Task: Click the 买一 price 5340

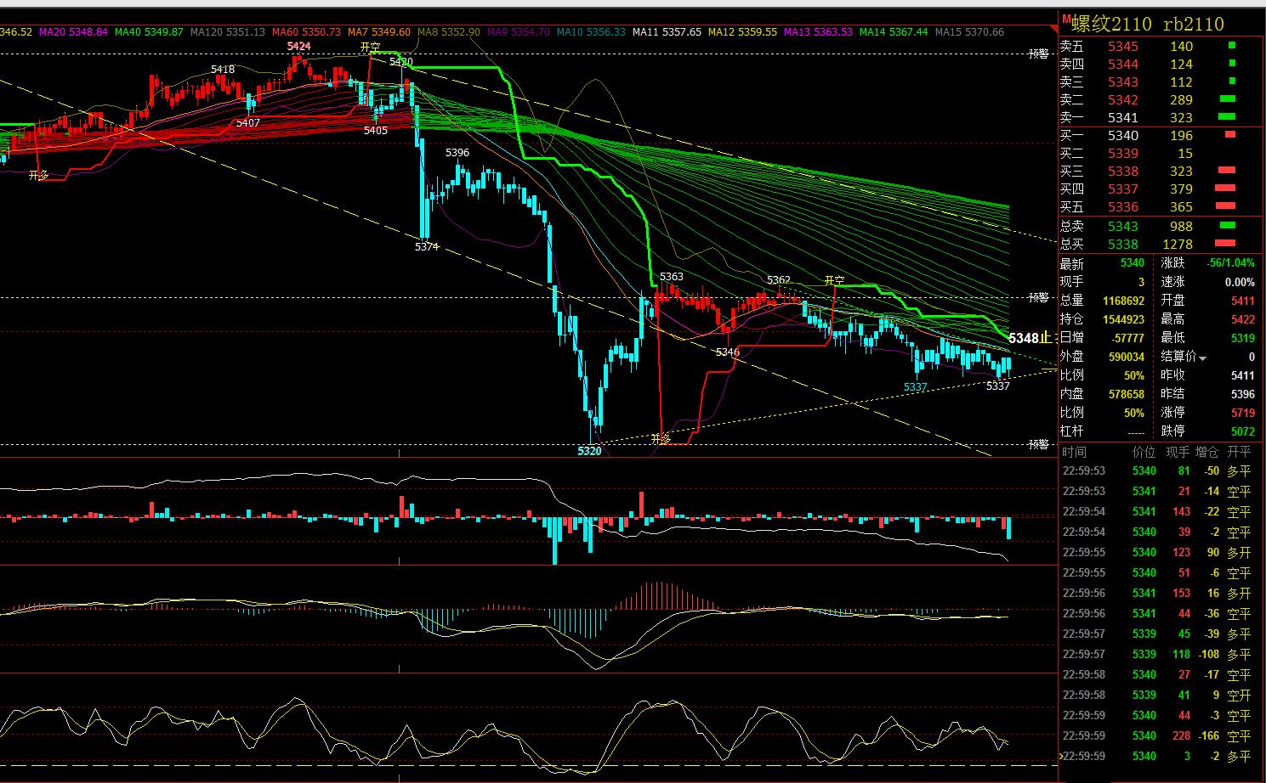Action: click(x=1123, y=135)
